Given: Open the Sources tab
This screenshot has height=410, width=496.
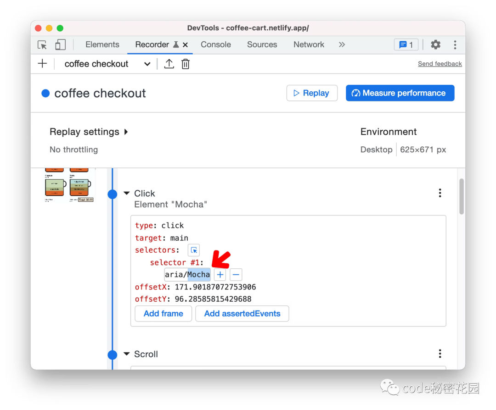Looking at the screenshot, I should click(x=262, y=44).
